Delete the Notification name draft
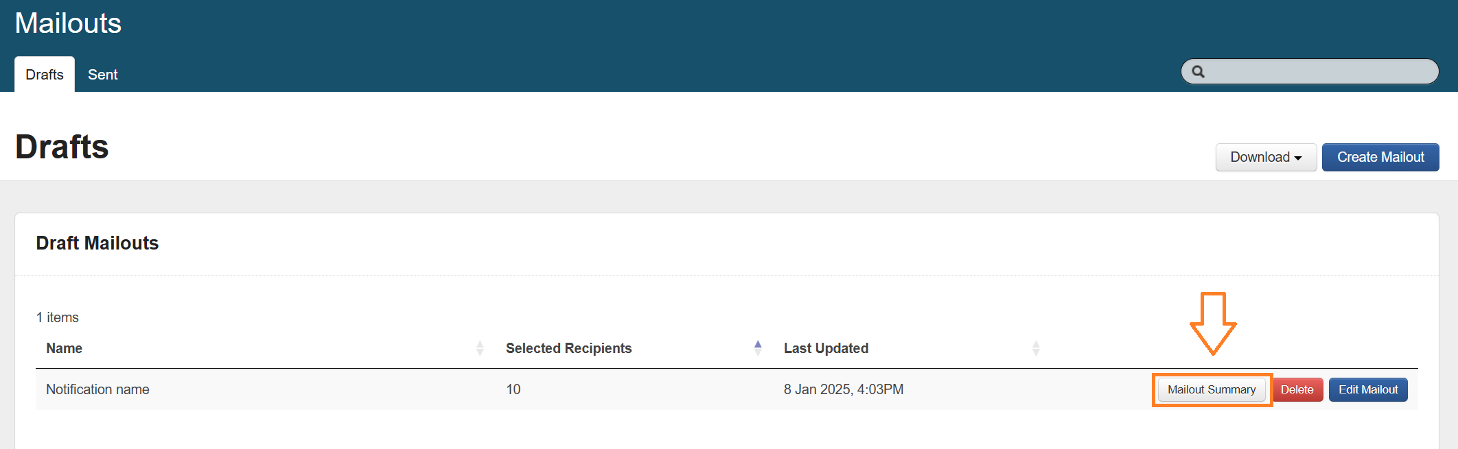1458x449 pixels. tap(1297, 389)
